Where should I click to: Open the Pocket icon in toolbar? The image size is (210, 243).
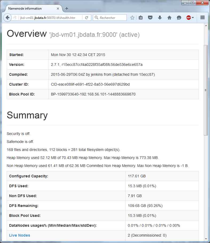(150, 18)
